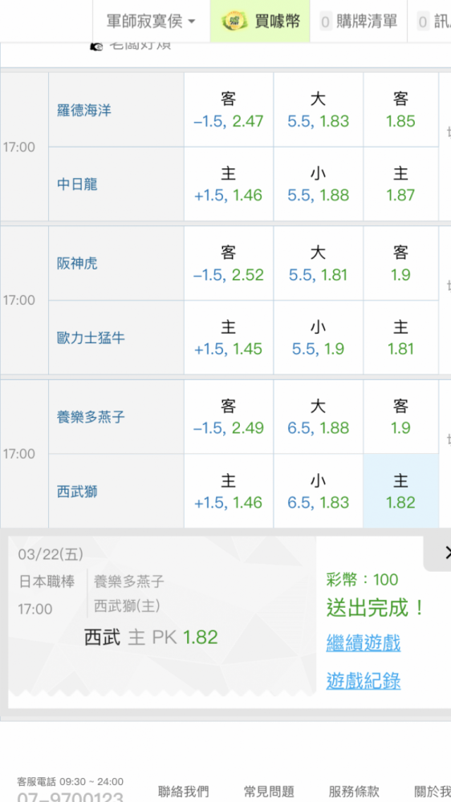Click the 繼續遊戲 link
Viewport: 451px width, 802px height.
coord(363,643)
